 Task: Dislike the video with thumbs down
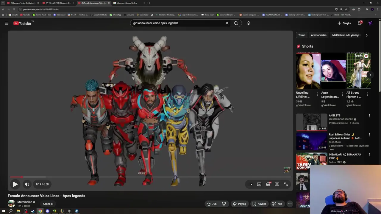tap(224, 204)
